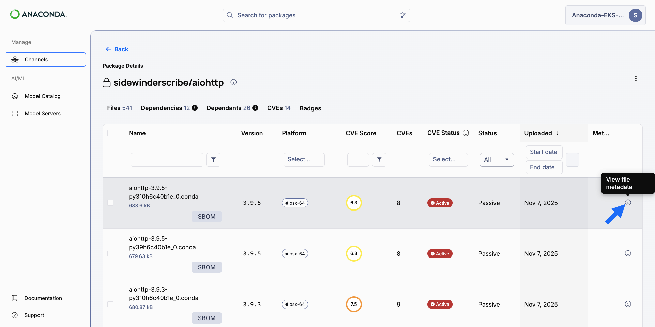The height and width of the screenshot is (327, 655).
Task: Switch to the CVEs tab
Action: pos(279,108)
